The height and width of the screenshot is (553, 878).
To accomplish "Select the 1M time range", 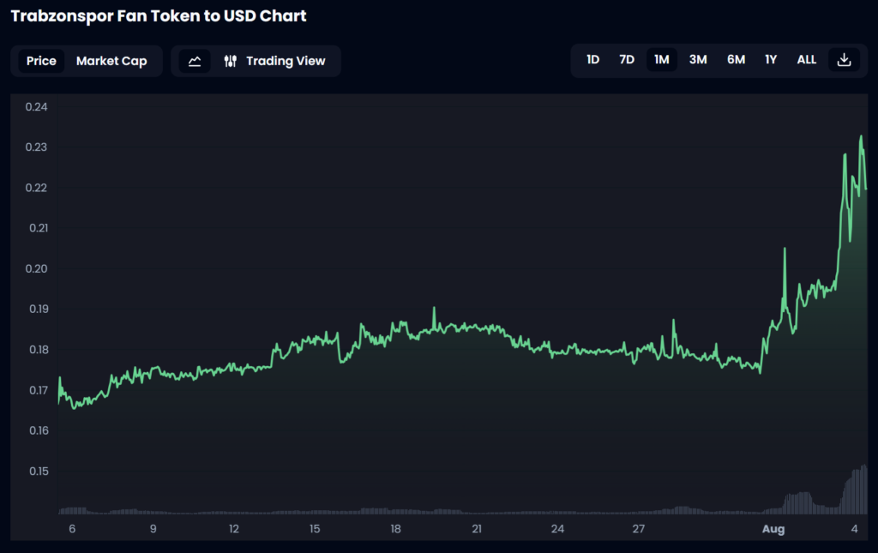I will click(x=662, y=60).
